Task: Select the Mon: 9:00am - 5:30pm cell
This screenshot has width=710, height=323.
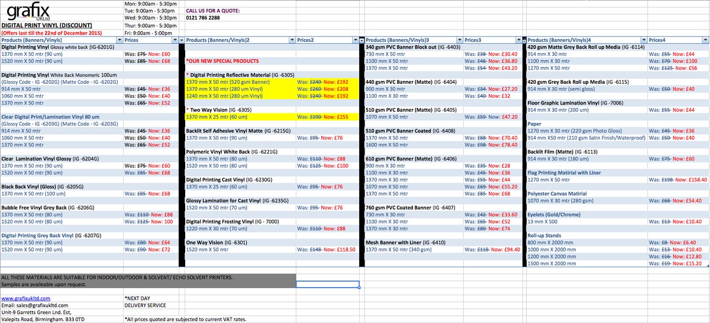Action: (150, 4)
